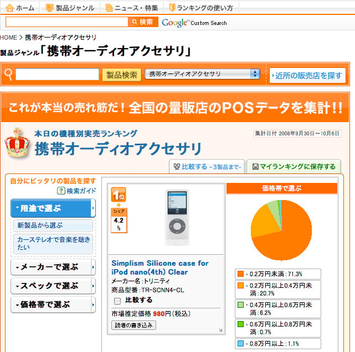This screenshot has width=355, height=352.
Task: Click the compare icon beside 比較する -3製品まで-
Action: coord(177,166)
